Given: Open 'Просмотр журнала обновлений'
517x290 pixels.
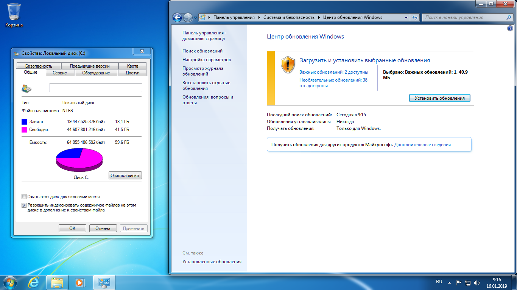Looking at the screenshot, I should [203, 71].
